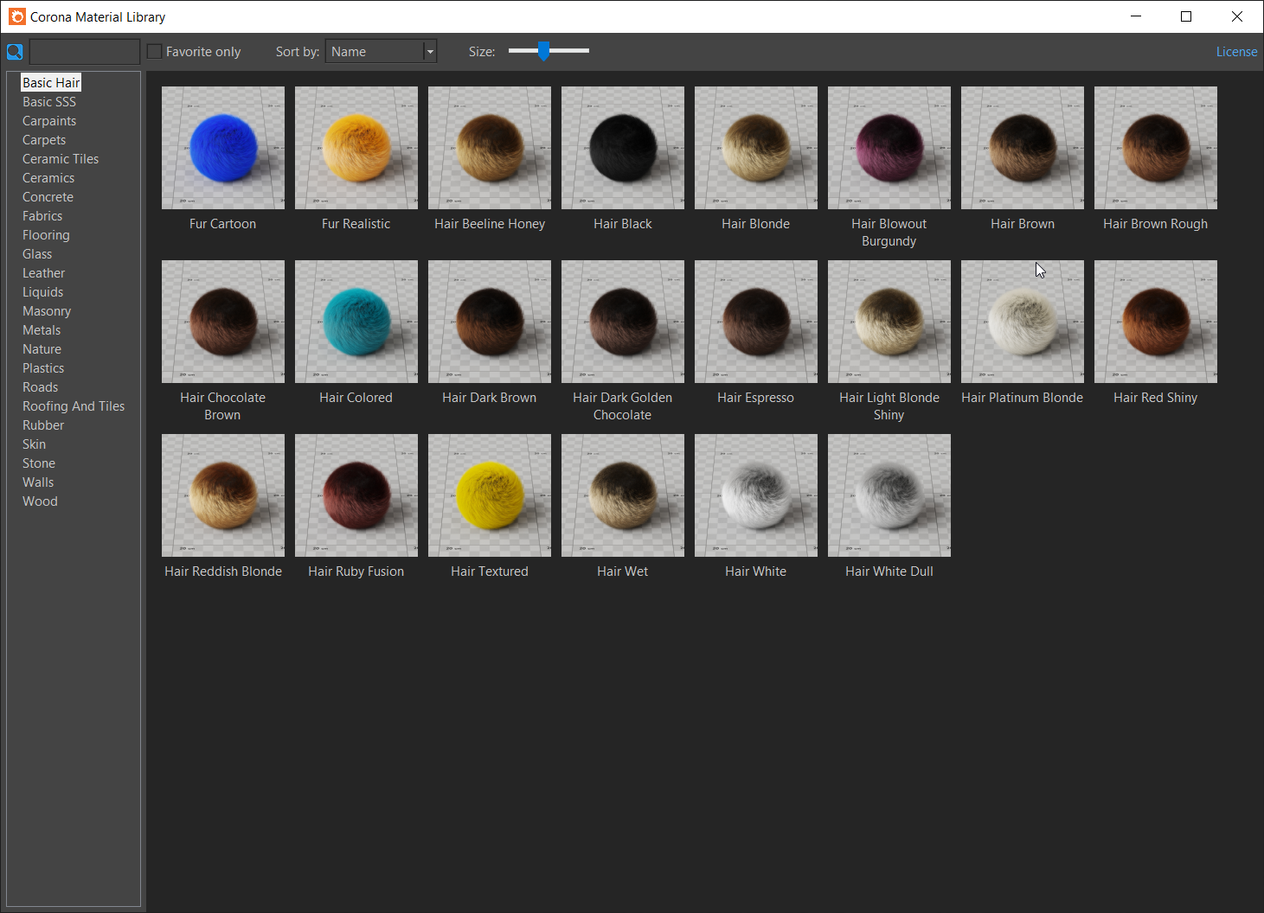
Task: Open the License link
Action: (1236, 52)
